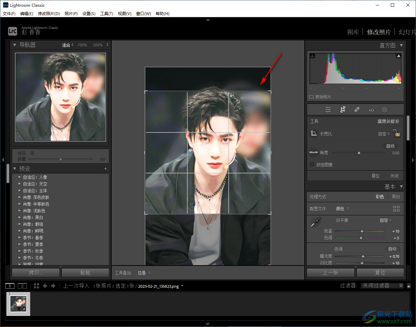Toggle the filter lock switch icon

click(409, 286)
